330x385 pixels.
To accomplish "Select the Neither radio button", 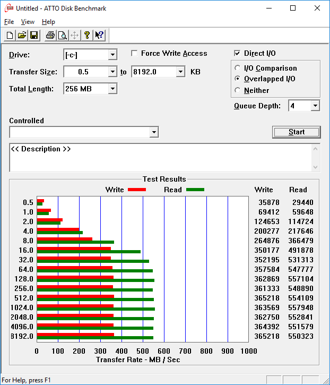I will tap(238, 90).
